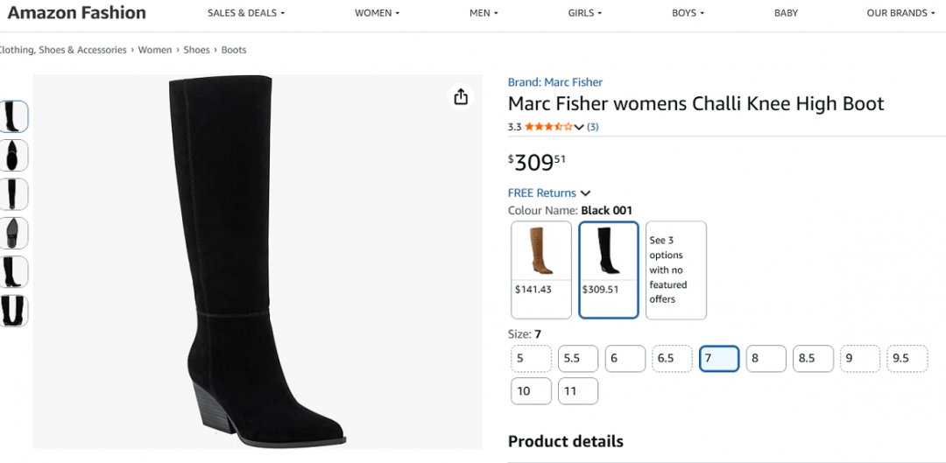Click the share icon on product image
Image resolution: width=946 pixels, height=463 pixels.
click(x=461, y=97)
